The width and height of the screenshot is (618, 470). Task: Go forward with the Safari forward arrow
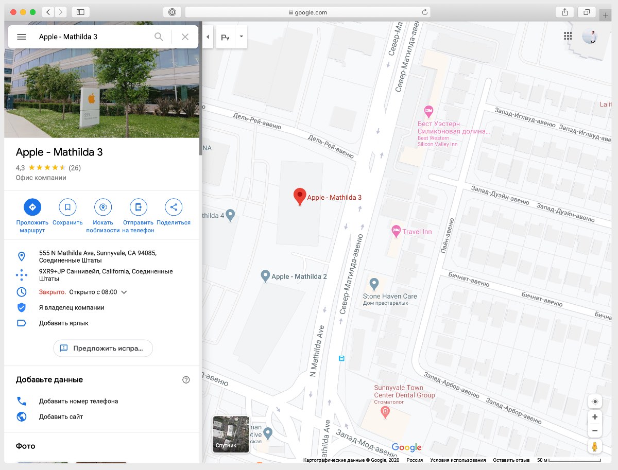(61, 12)
